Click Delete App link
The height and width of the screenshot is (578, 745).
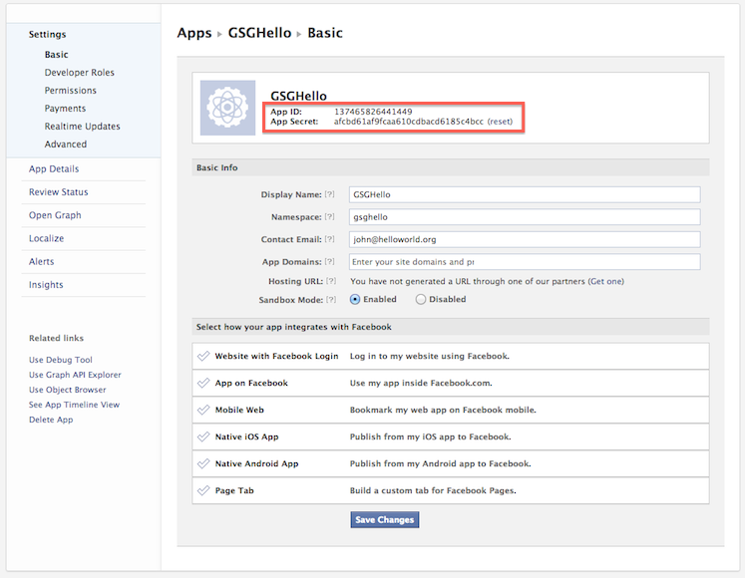point(51,420)
